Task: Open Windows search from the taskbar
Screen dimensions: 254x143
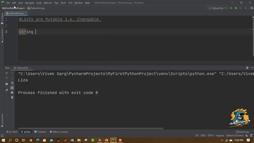Action: point(10,140)
